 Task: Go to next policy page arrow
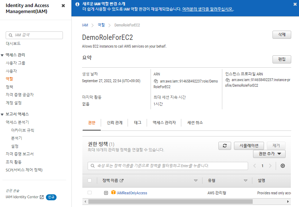[270, 166]
